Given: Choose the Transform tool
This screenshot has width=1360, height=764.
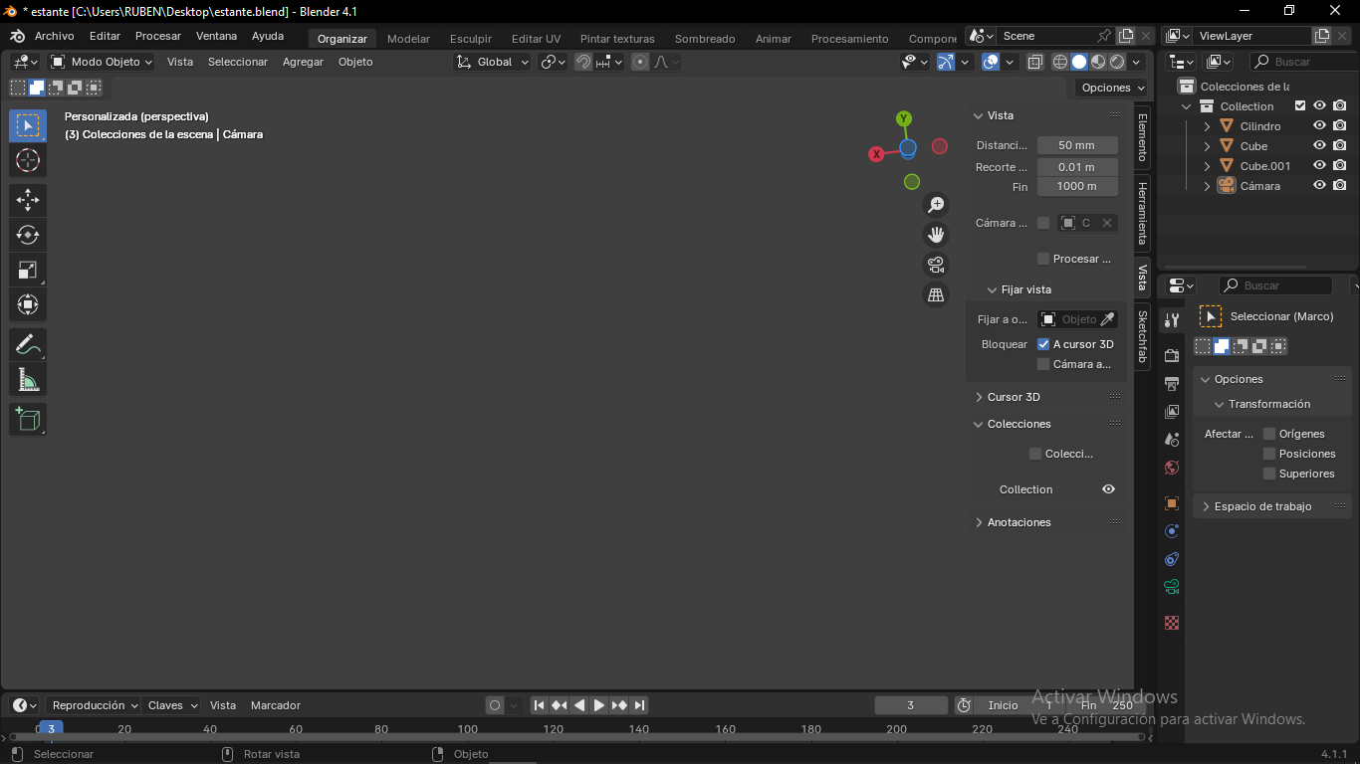Looking at the screenshot, I should [28, 304].
